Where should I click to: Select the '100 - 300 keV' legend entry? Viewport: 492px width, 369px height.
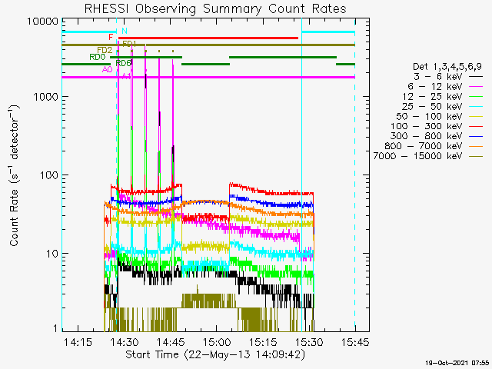(427, 126)
